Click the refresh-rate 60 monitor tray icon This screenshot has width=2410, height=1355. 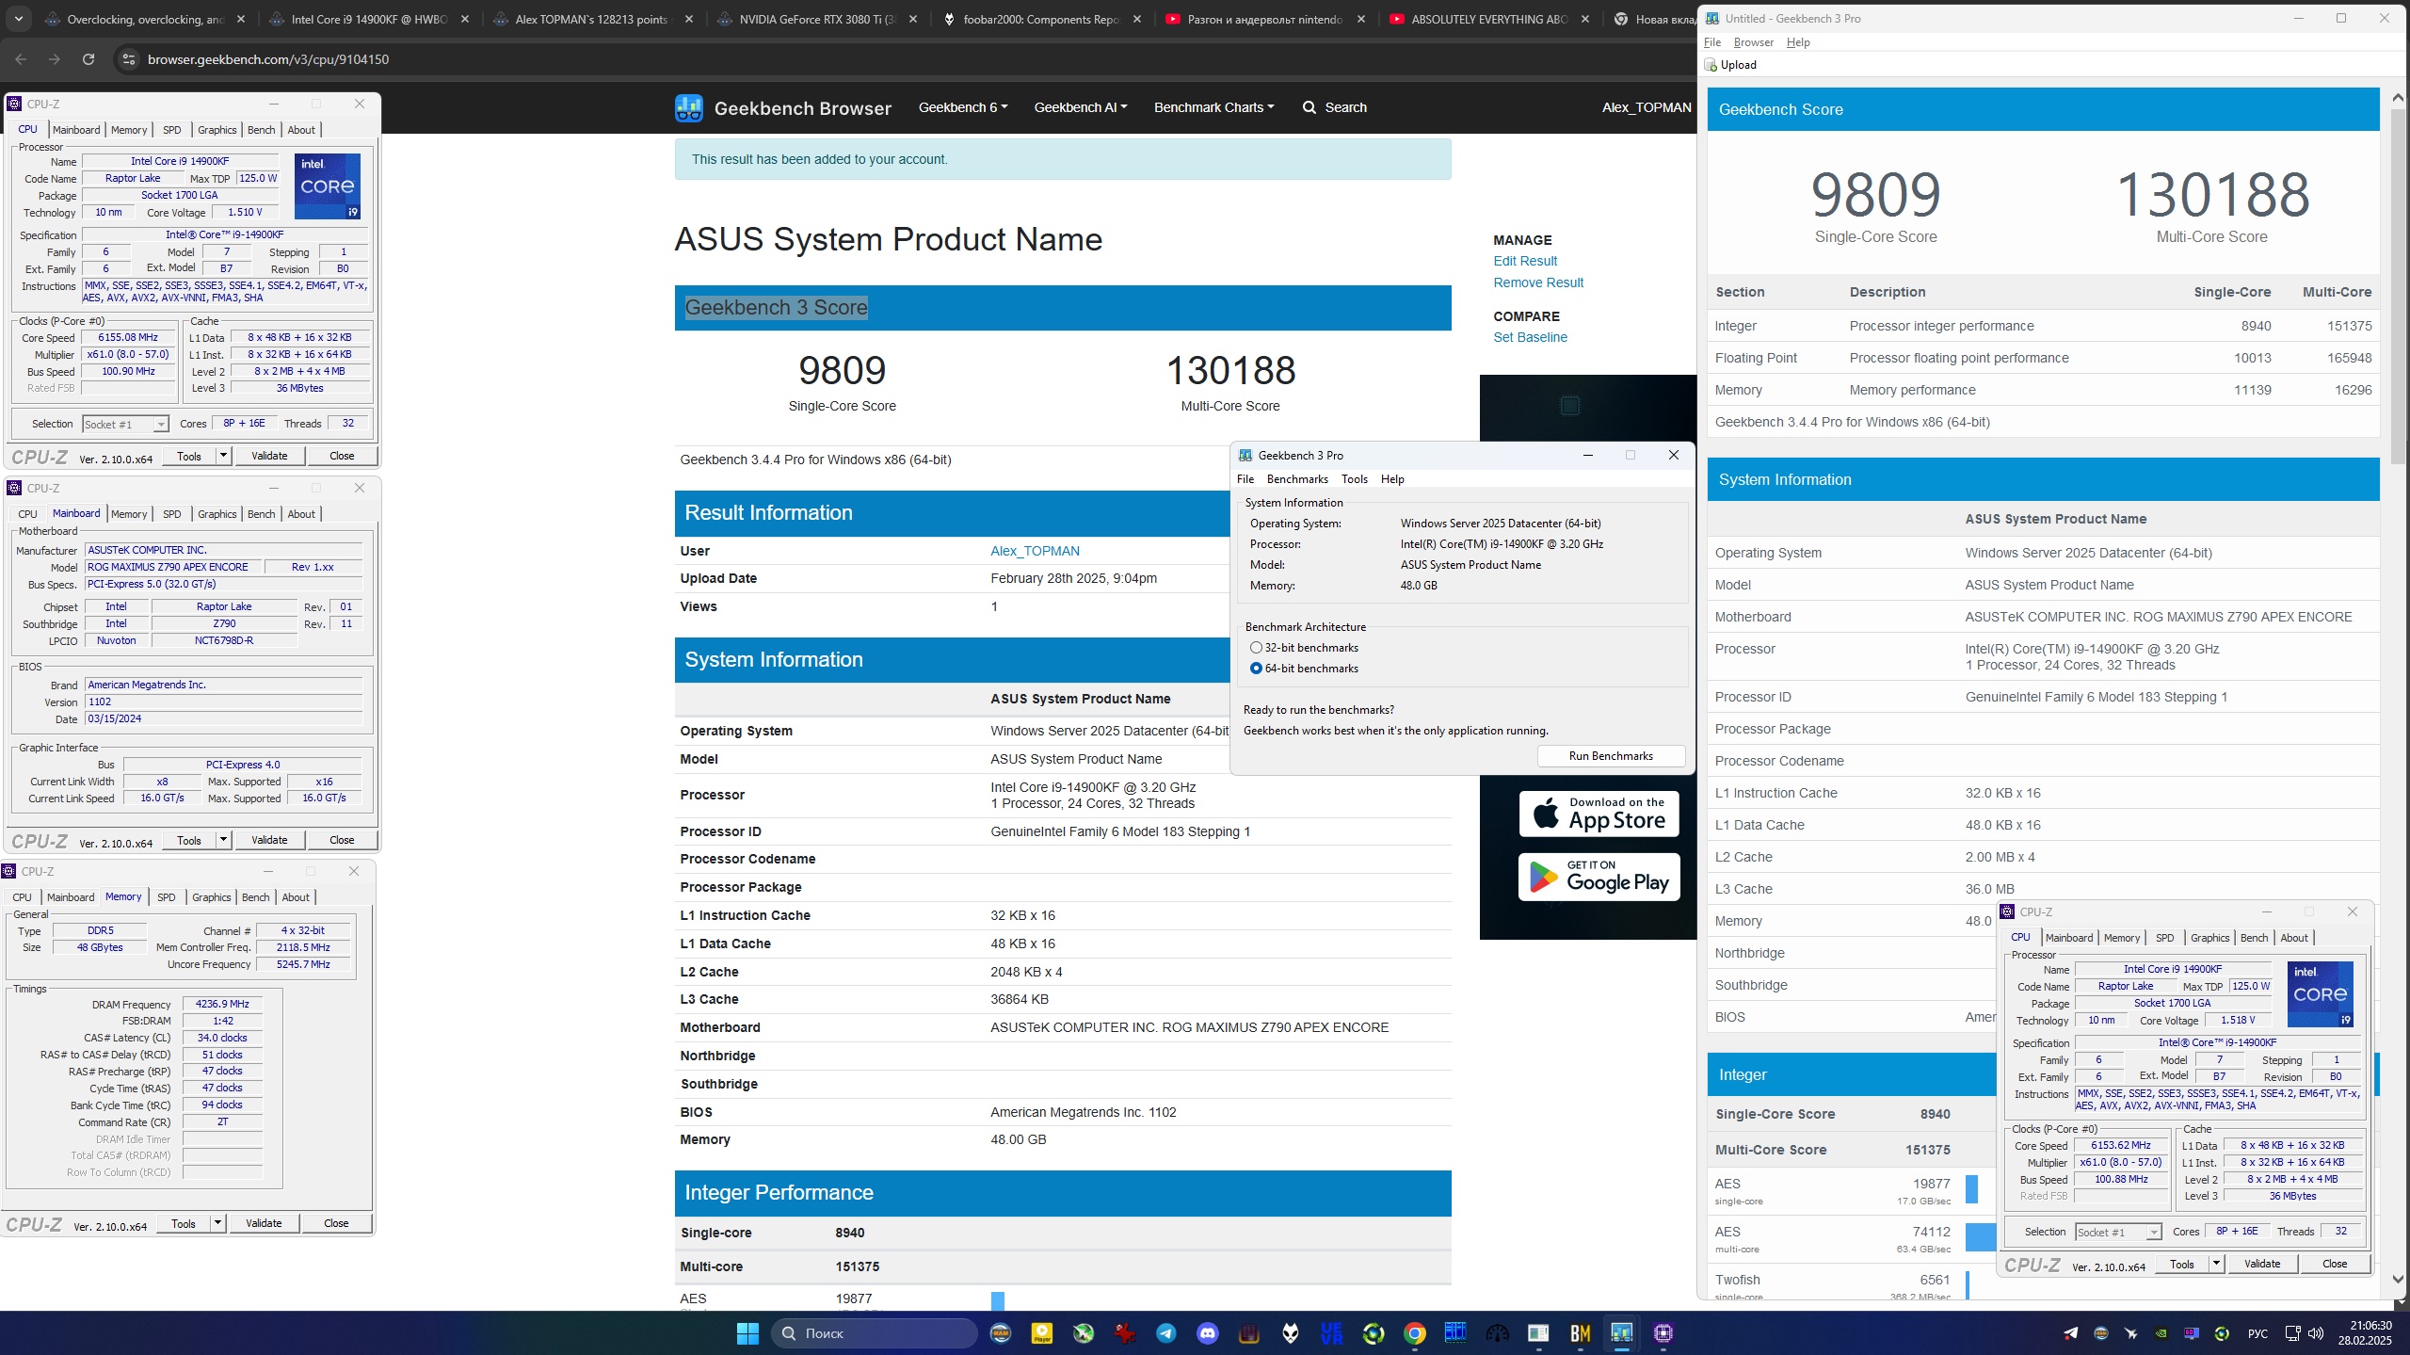click(2192, 1333)
